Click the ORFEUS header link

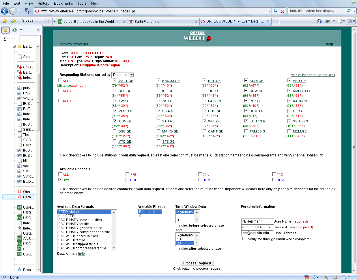197,33
